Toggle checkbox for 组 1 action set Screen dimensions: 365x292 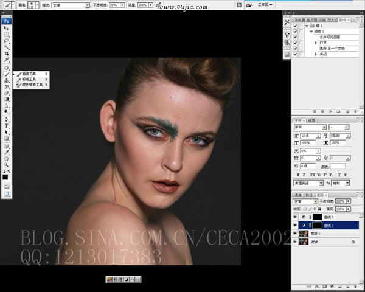[x=295, y=26]
